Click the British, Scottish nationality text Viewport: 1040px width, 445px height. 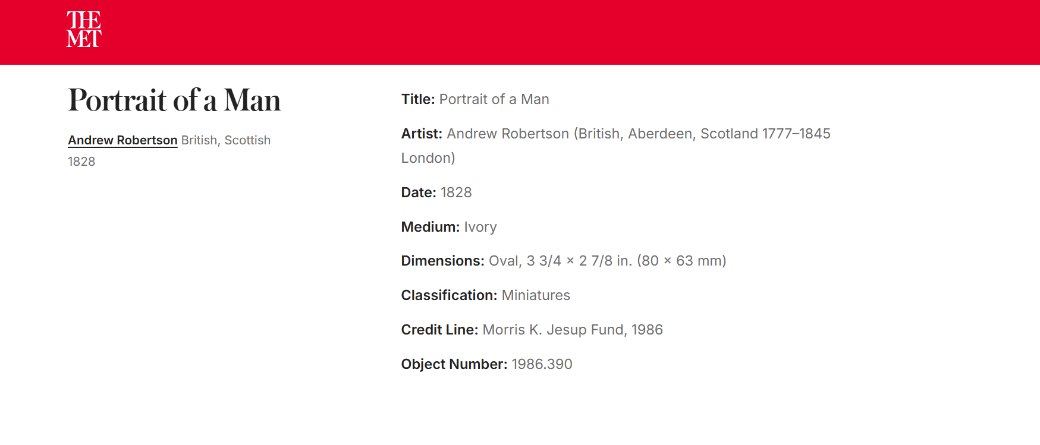[226, 140]
